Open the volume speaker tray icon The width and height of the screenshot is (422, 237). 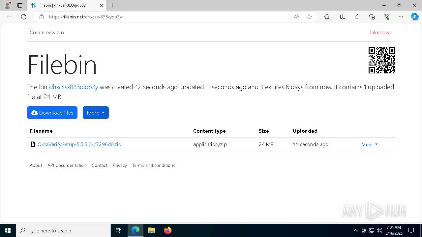click(x=379, y=230)
